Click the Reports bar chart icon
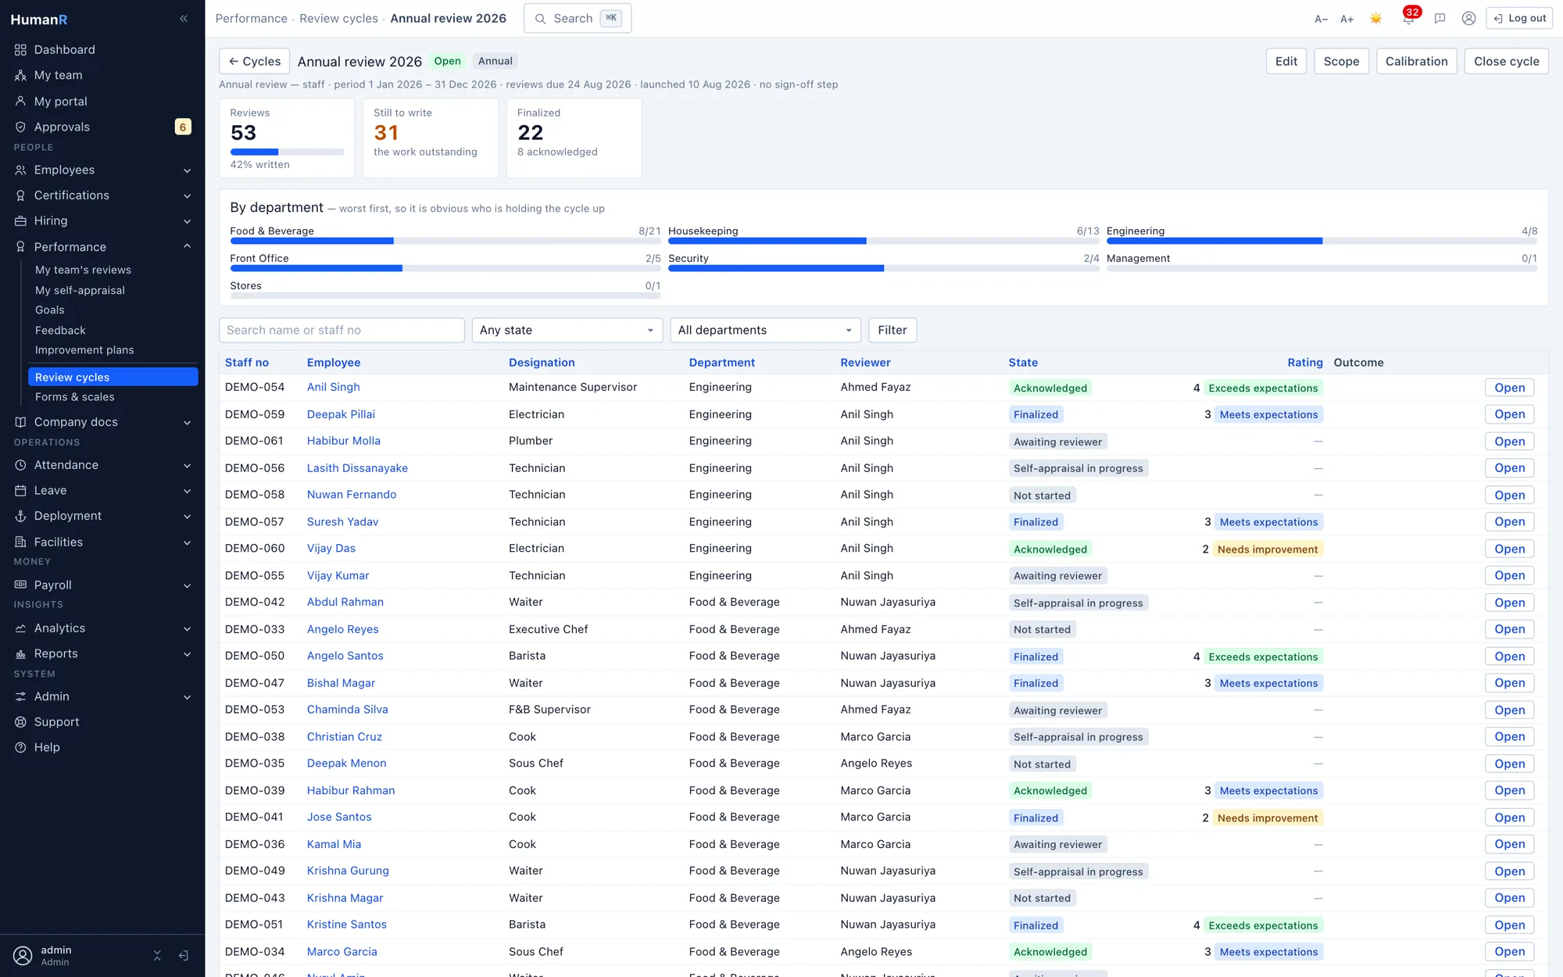The image size is (1563, 977). (x=20, y=654)
